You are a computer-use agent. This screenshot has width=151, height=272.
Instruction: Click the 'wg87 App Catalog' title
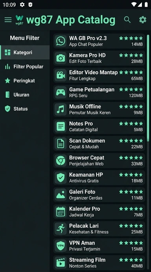pyautogui.click(x=71, y=20)
